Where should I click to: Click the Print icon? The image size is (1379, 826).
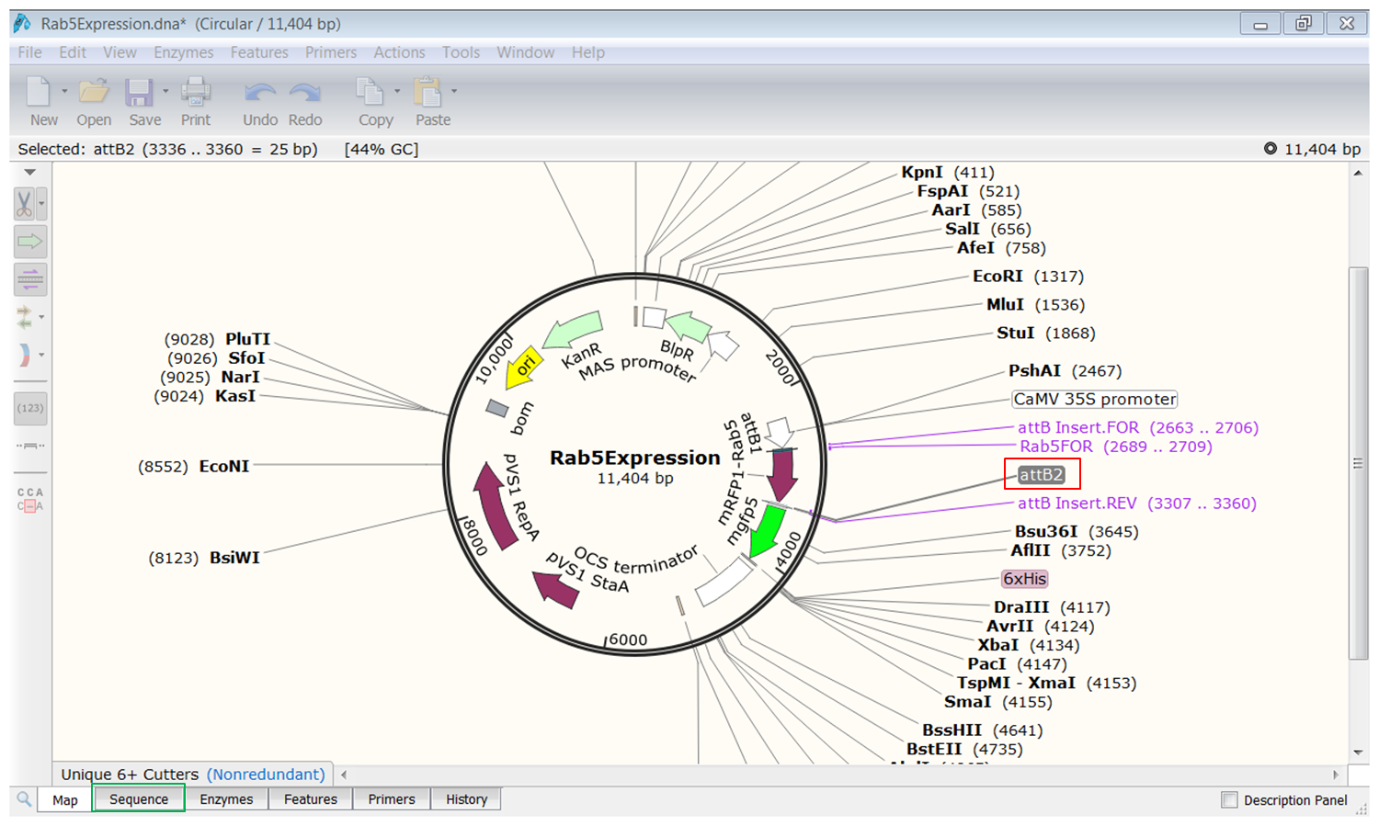196,91
